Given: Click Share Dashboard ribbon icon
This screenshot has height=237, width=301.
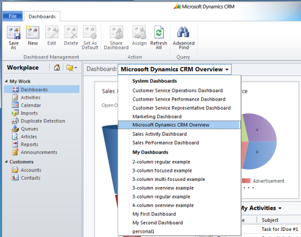Looking at the screenshot, I should tap(116, 33).
